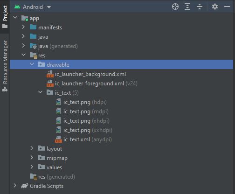Hide the Project panel with the minus icon
The height and width of the screenshot is (194, 235).
point(227,7)
